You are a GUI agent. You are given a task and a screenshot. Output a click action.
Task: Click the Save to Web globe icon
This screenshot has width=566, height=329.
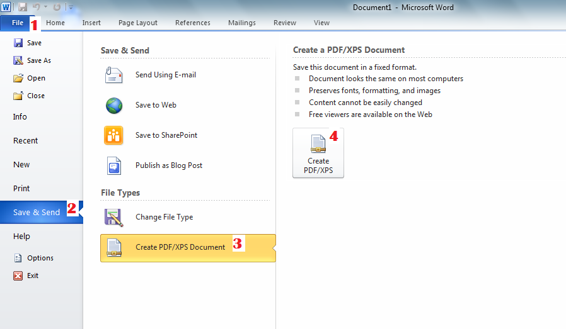[x=114, y=105]
